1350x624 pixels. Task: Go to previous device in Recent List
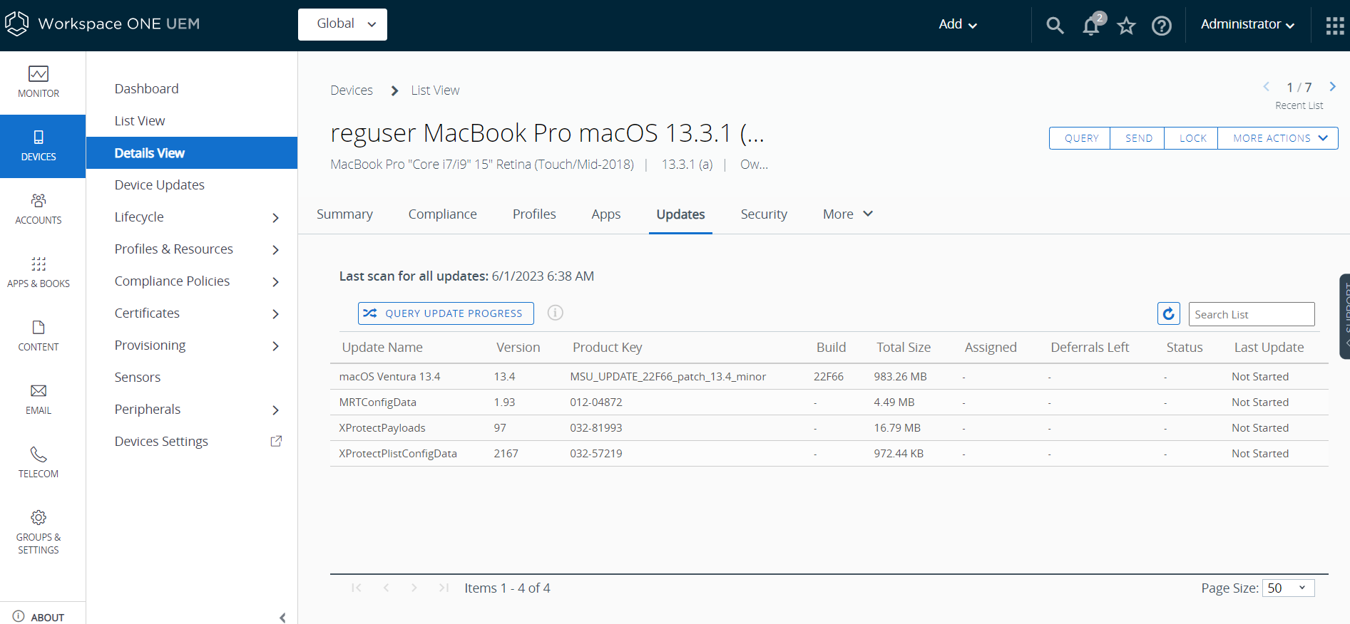[1267, 87]
